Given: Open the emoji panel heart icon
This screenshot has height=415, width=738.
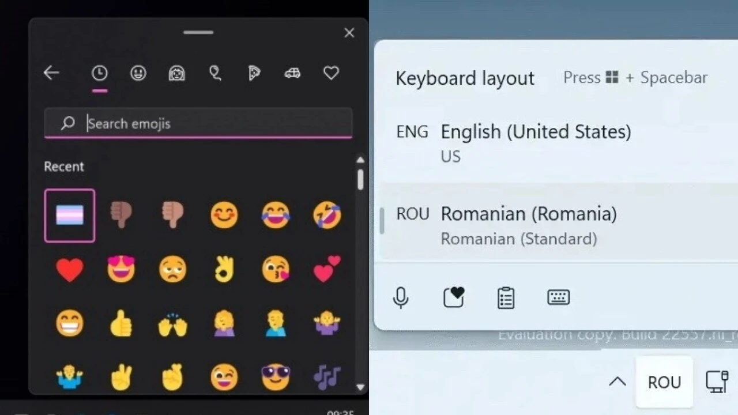Looking at the screenshot, I should [x=454, y=297].
